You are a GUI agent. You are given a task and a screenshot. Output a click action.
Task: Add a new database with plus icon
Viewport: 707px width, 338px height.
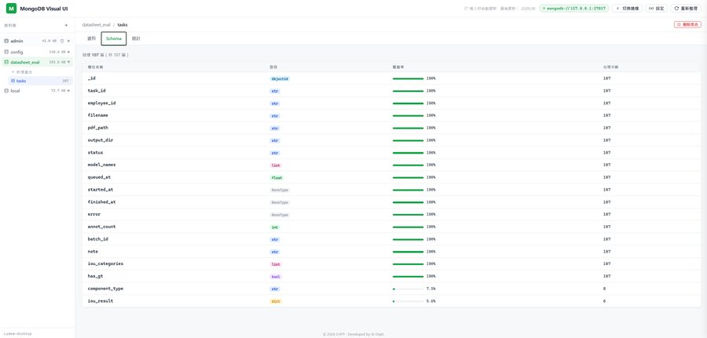[66, 25]
